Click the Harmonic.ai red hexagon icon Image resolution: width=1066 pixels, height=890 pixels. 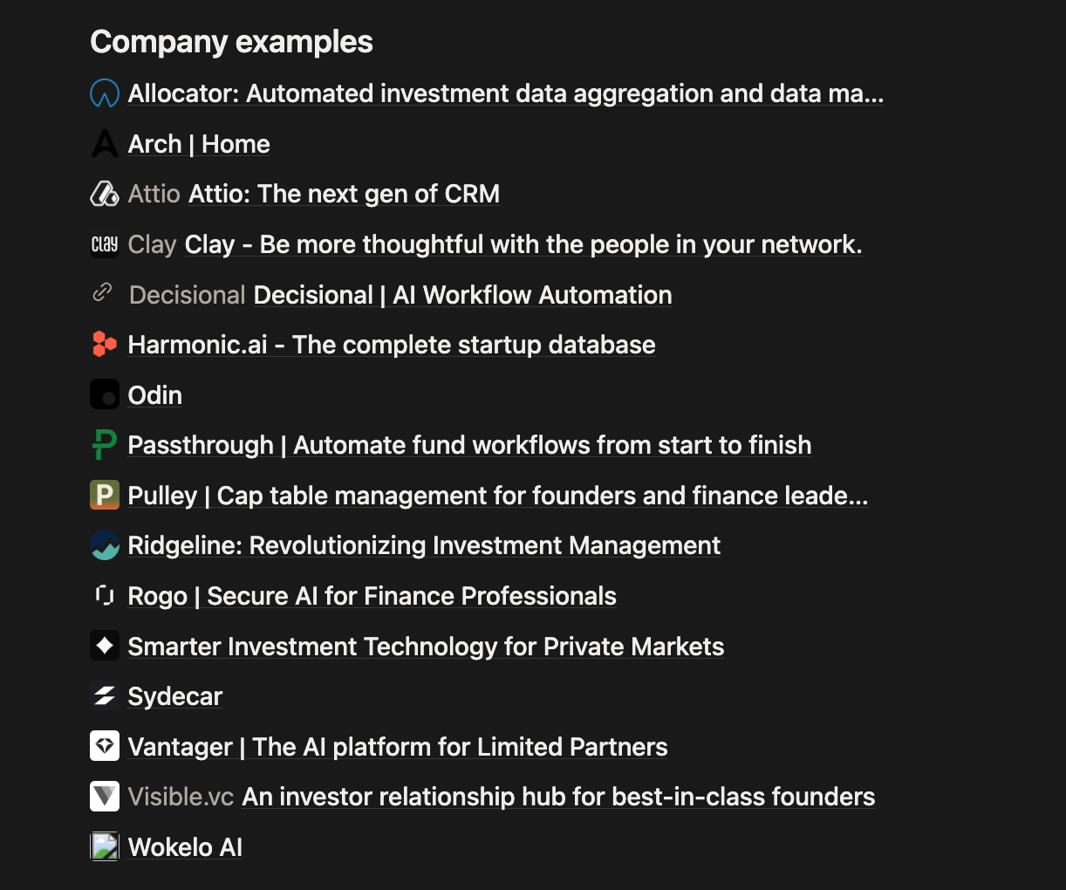pos(105,345)
